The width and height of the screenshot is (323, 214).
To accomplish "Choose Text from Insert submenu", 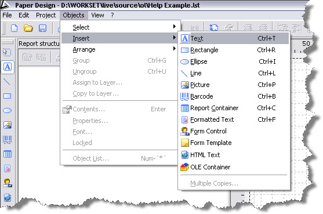I will coord(234,38).
